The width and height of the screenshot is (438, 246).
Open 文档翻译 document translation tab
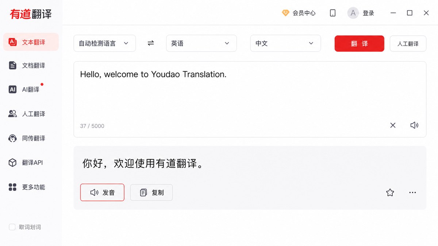pyautogui.click(x=31, y=66)
